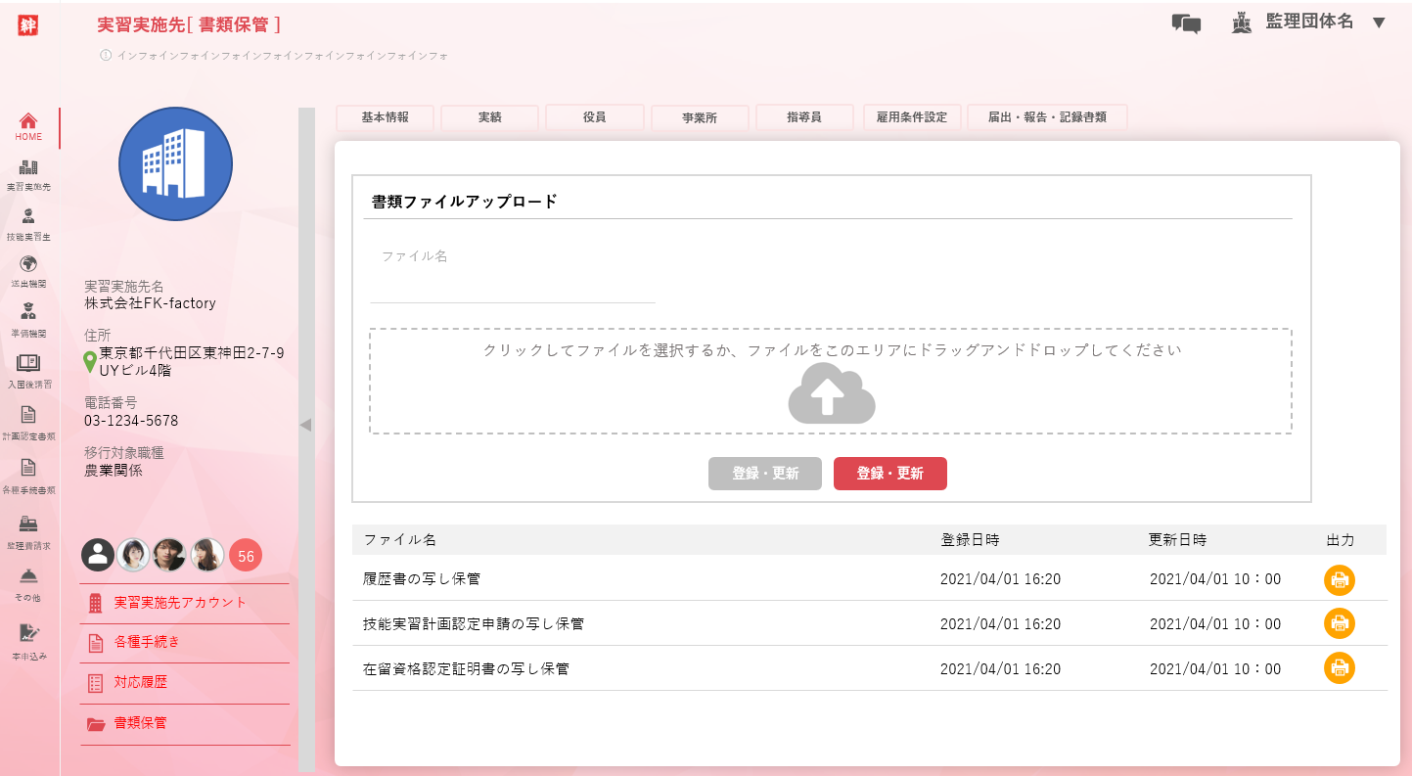Open the 監理費請求 sidebar icon
This screenshot has height=776, width=1412.
(x=28, y=524)
